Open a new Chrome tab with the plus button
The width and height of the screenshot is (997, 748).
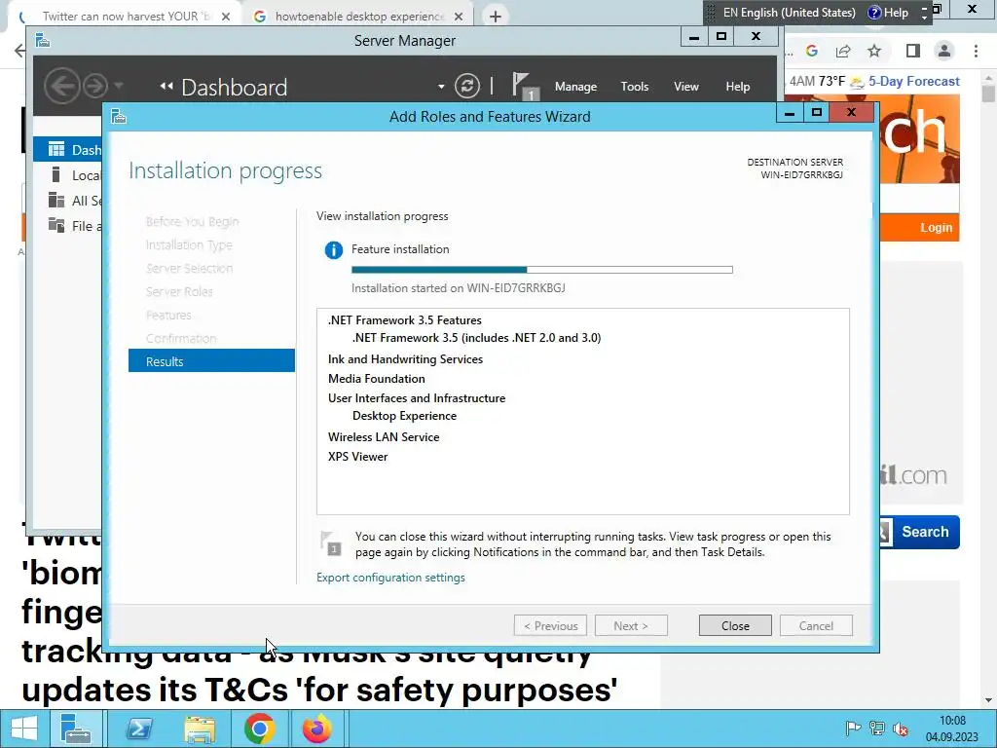[x=496, y=17]
